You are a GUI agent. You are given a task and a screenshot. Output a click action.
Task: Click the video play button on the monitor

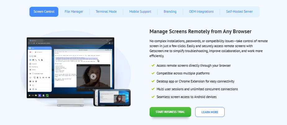93,76
